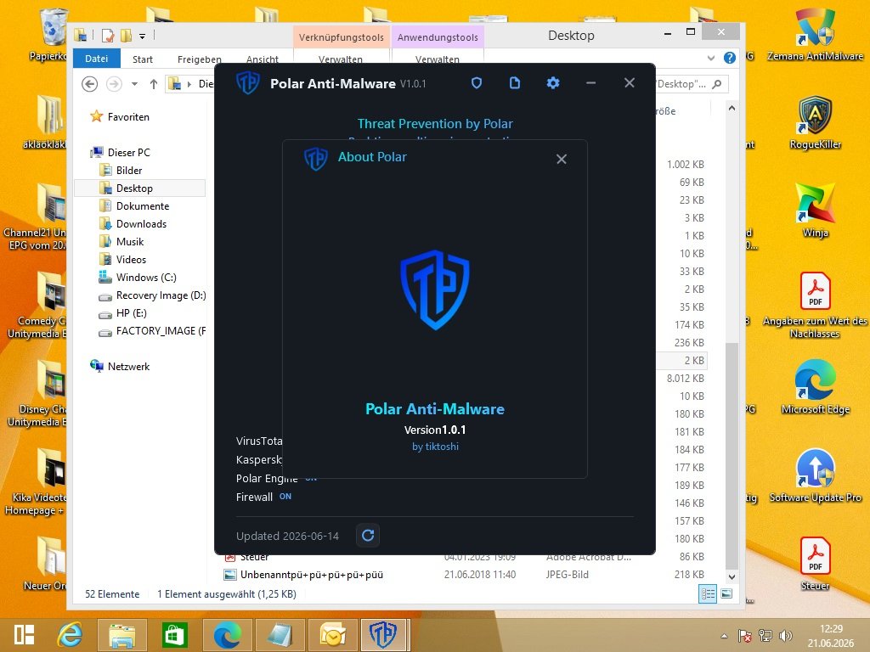Screen dimensions: 870x652
Task: Click Explorer scrollbar up arrow
Action: pos(732,108)
